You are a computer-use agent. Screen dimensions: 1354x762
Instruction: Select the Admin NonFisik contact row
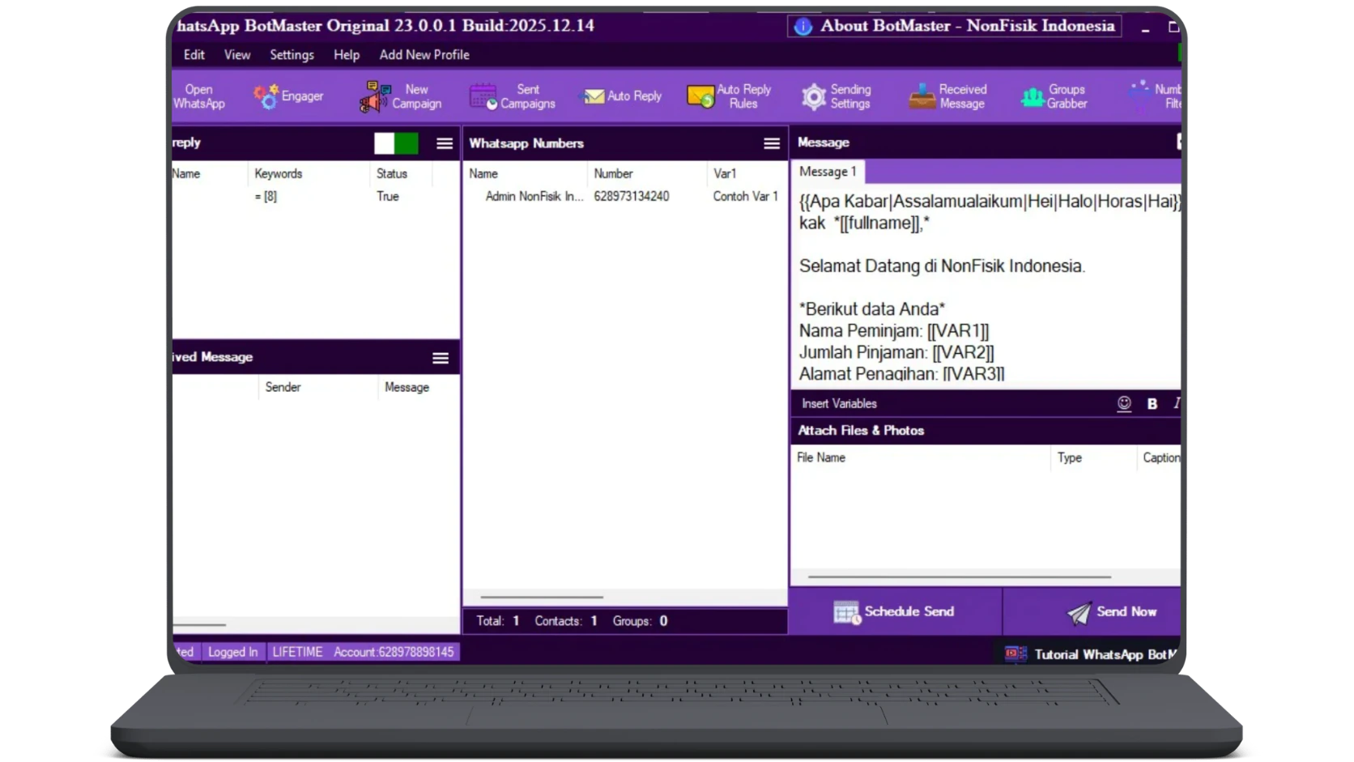624,197
